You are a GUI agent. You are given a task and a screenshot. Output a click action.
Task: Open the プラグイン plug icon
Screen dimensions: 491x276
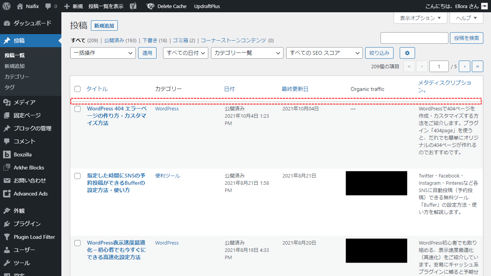coord(7,224)
